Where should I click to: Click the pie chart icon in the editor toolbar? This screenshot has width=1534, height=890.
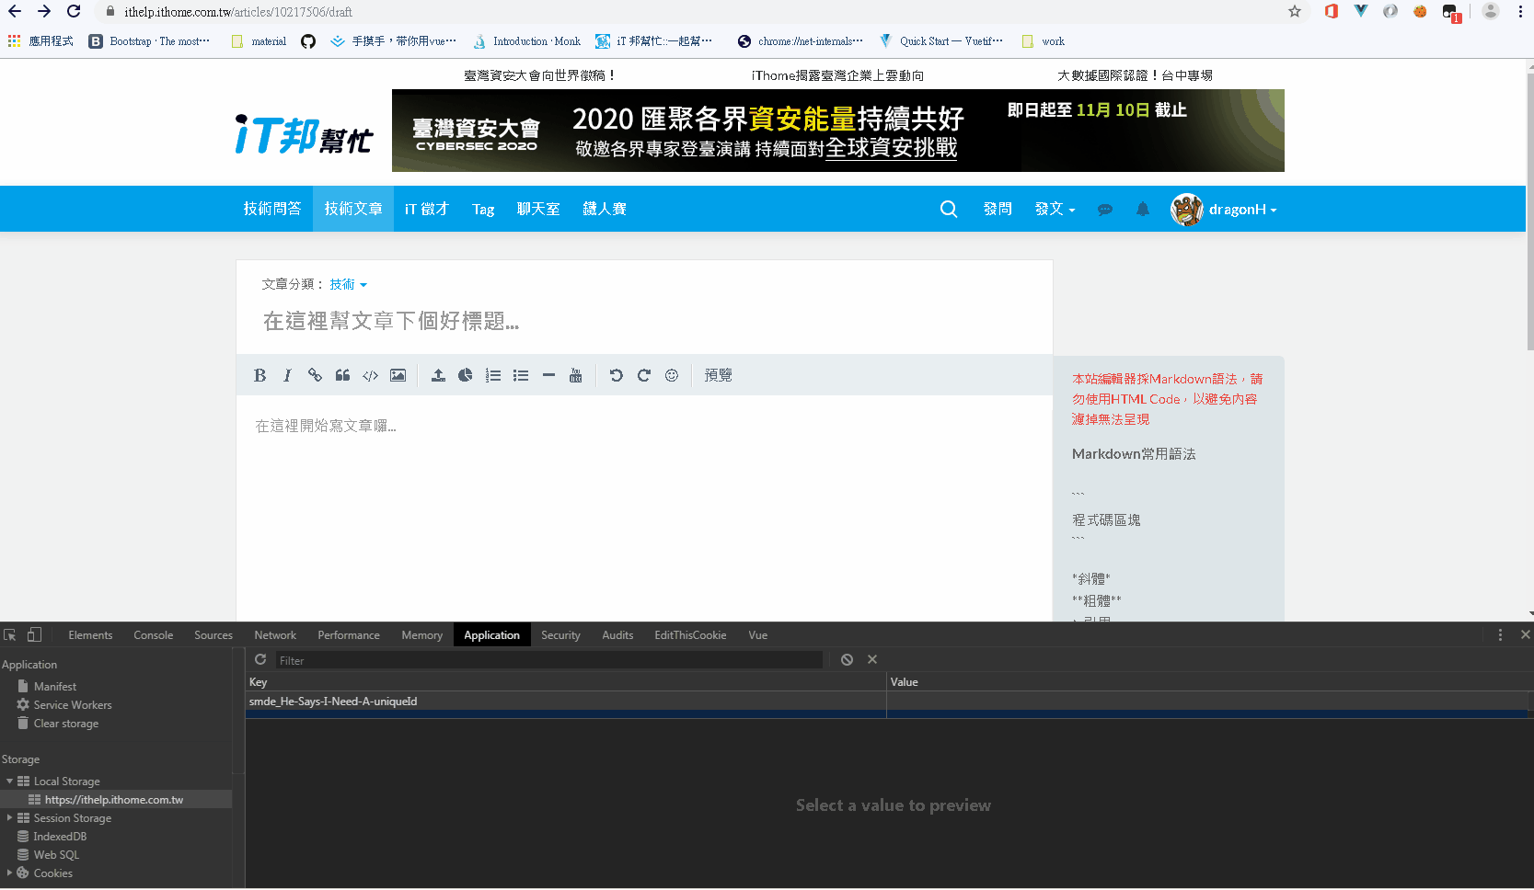point(466,375)
